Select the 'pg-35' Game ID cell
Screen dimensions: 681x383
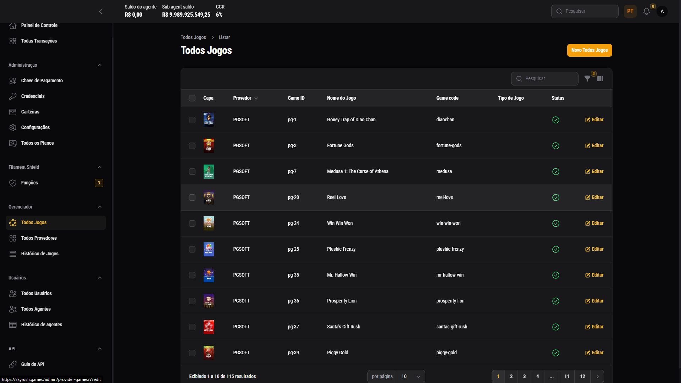pos(293,275)
